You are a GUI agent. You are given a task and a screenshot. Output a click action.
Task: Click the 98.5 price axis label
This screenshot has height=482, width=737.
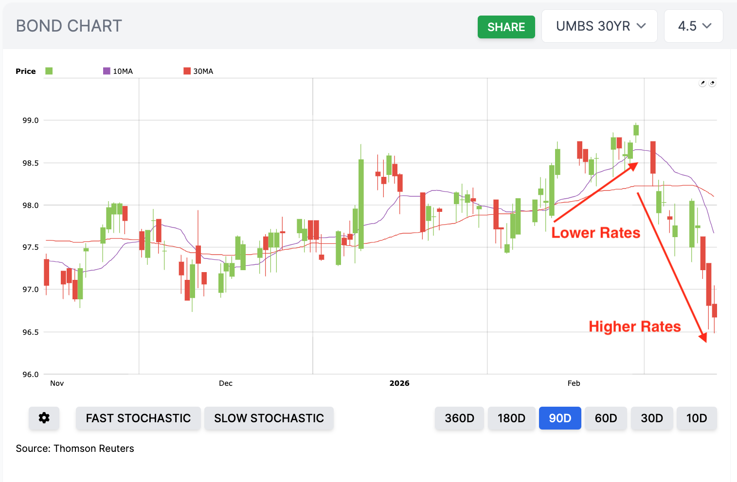(x=31, y=163)
